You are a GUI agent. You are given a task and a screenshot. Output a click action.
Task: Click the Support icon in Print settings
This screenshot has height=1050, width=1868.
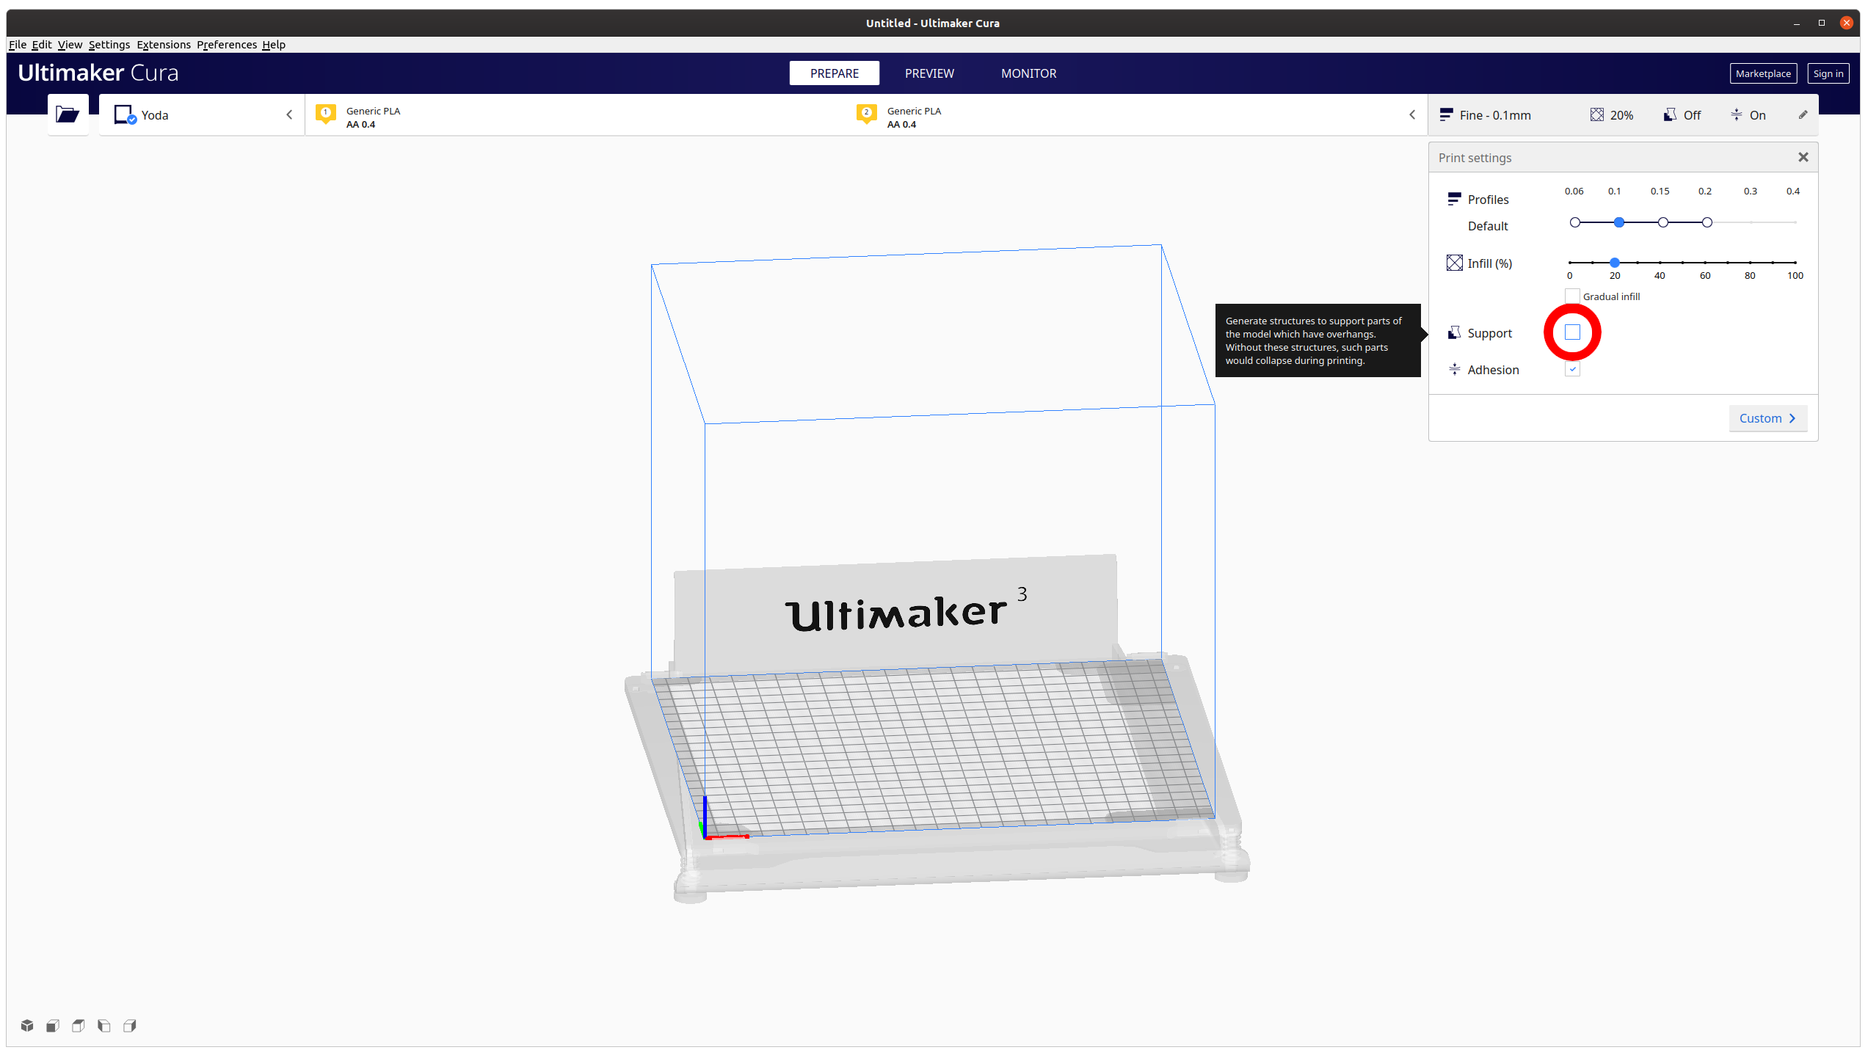1454,332
